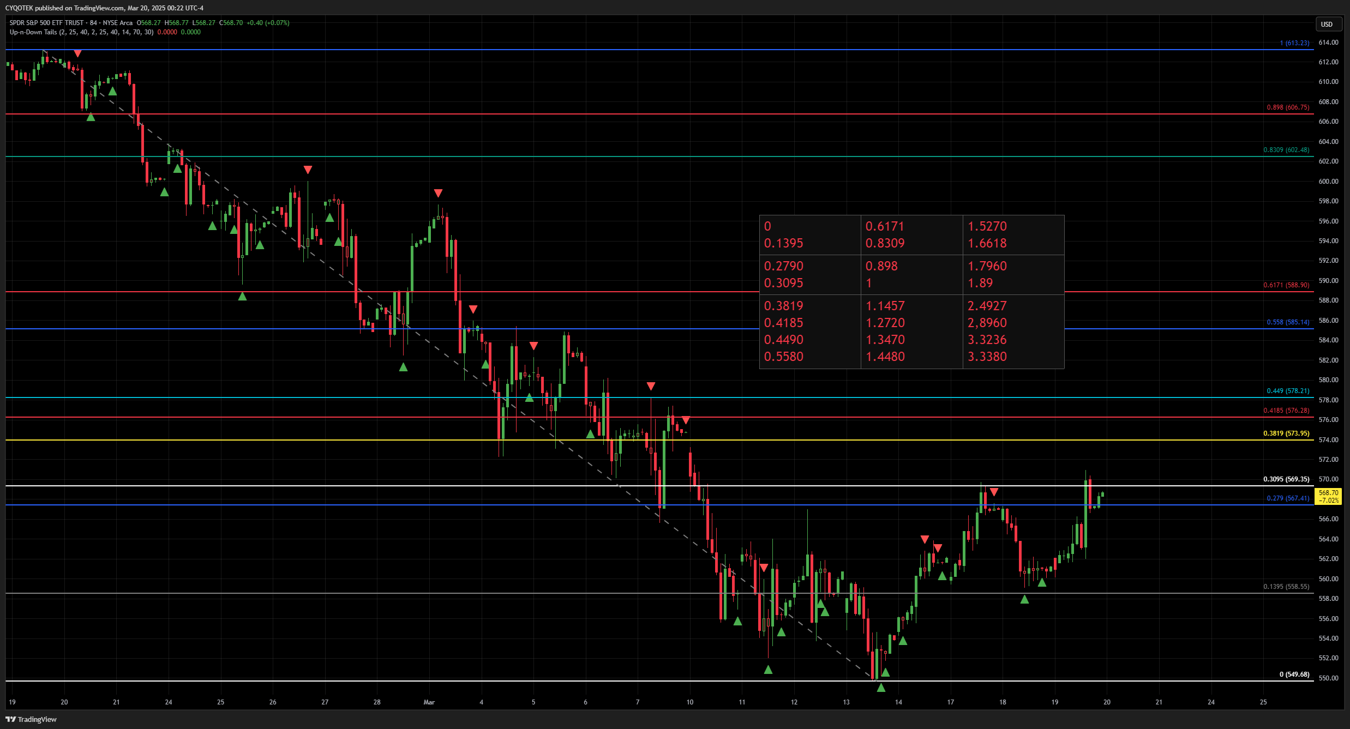The image size is (1350, 729).
Task: Click the table cell value 1.7960
Action: (x=987, y=266)
